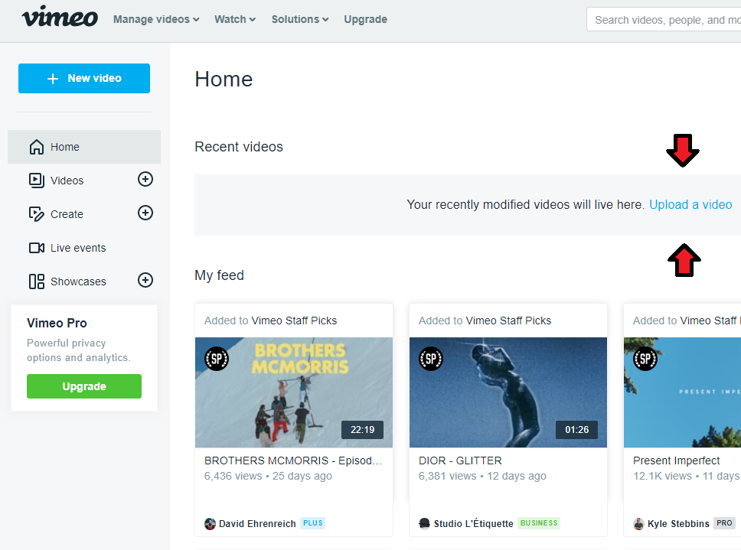
Task: Click the plus icon next to Videos
Action: (145, 180)
